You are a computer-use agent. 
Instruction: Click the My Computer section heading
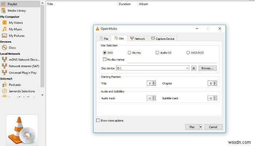pos(10,17)
